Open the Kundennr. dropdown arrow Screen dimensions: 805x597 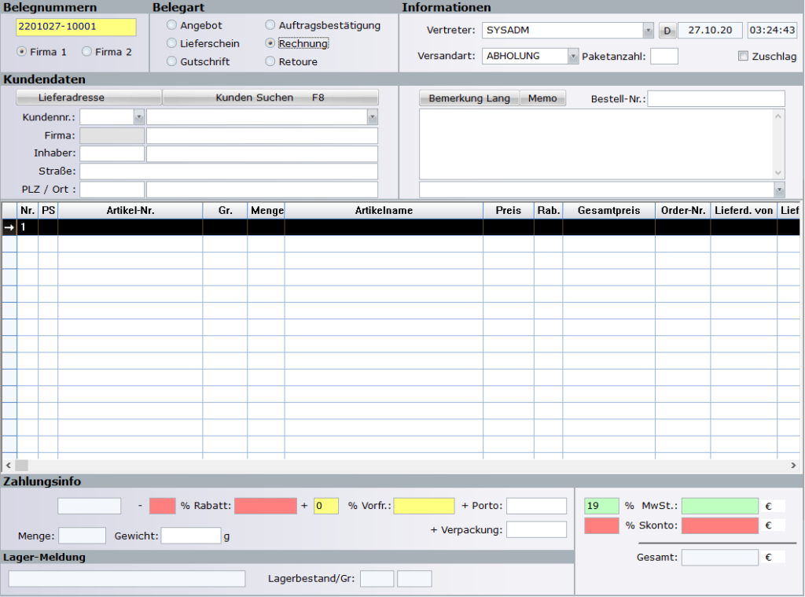(138, 116)
